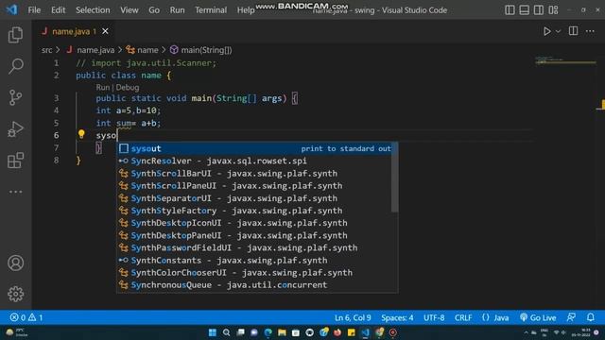Image resolution: width=605 pixels, height=340 pixels.
Task: Open the View menu
Action: (x=129, y=10)
